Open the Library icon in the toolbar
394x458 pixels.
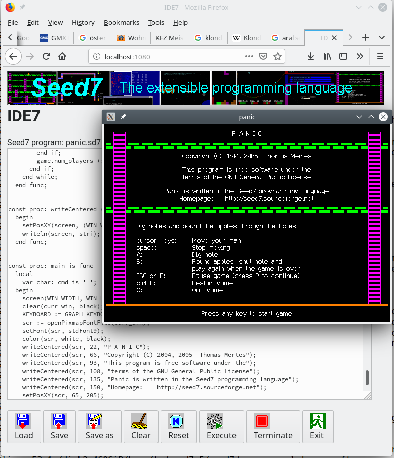tap(327, 56)
